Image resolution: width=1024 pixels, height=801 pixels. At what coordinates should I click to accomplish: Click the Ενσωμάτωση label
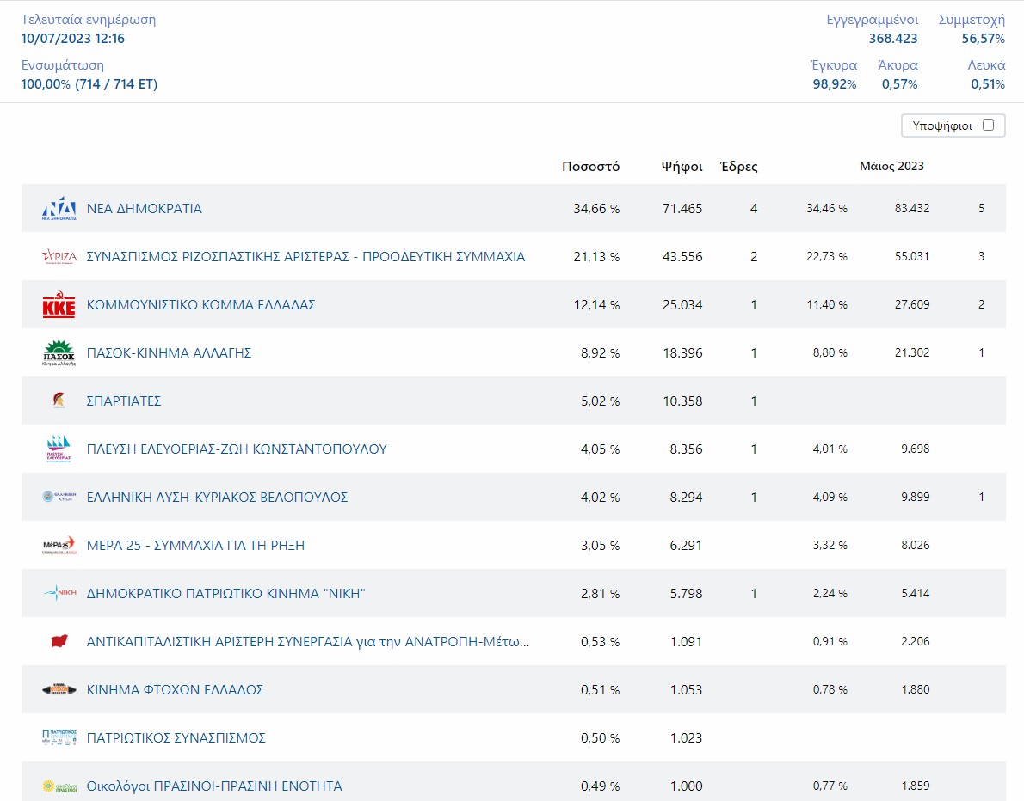tap(63, 65)
